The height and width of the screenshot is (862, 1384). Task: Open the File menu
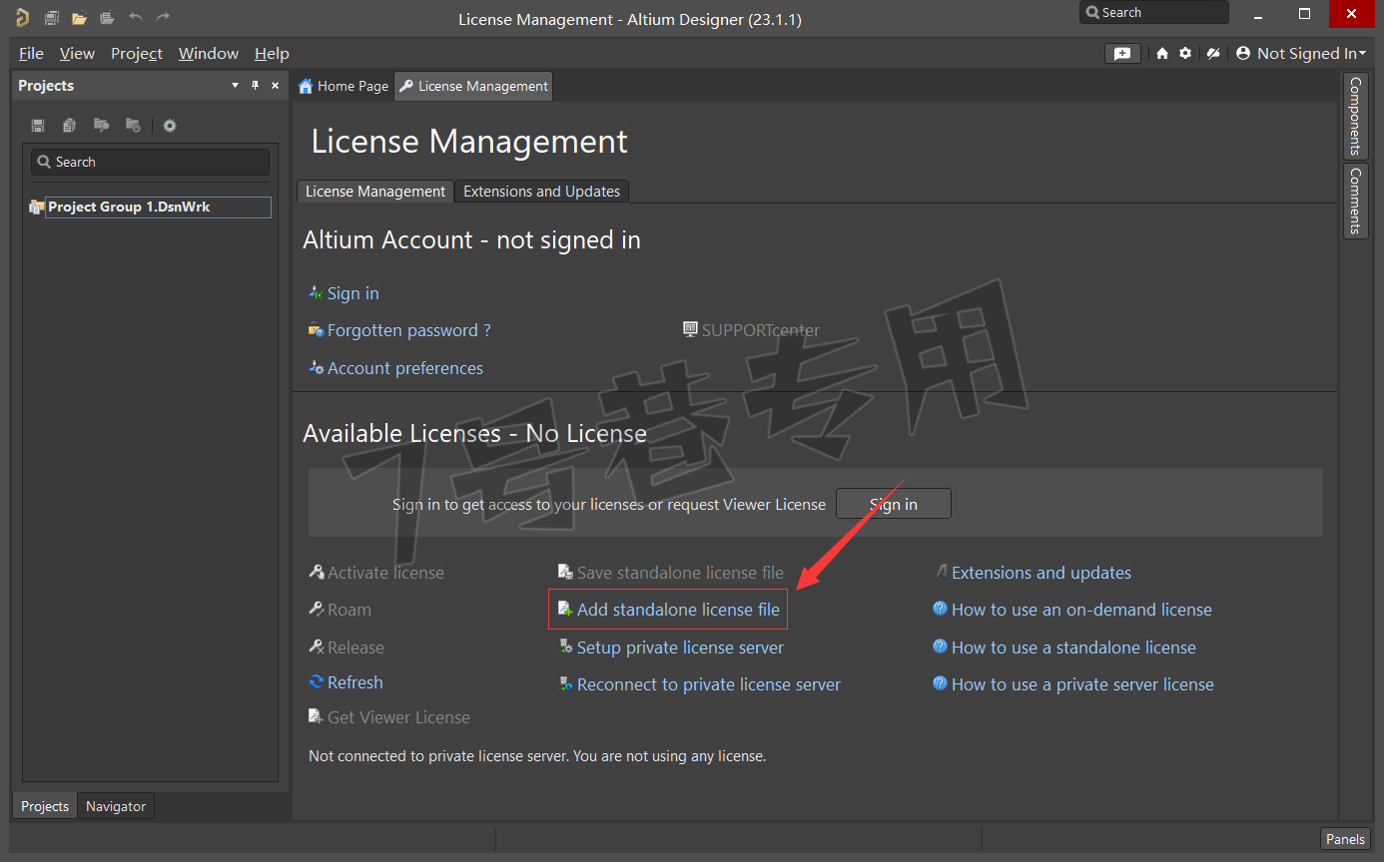31,54
